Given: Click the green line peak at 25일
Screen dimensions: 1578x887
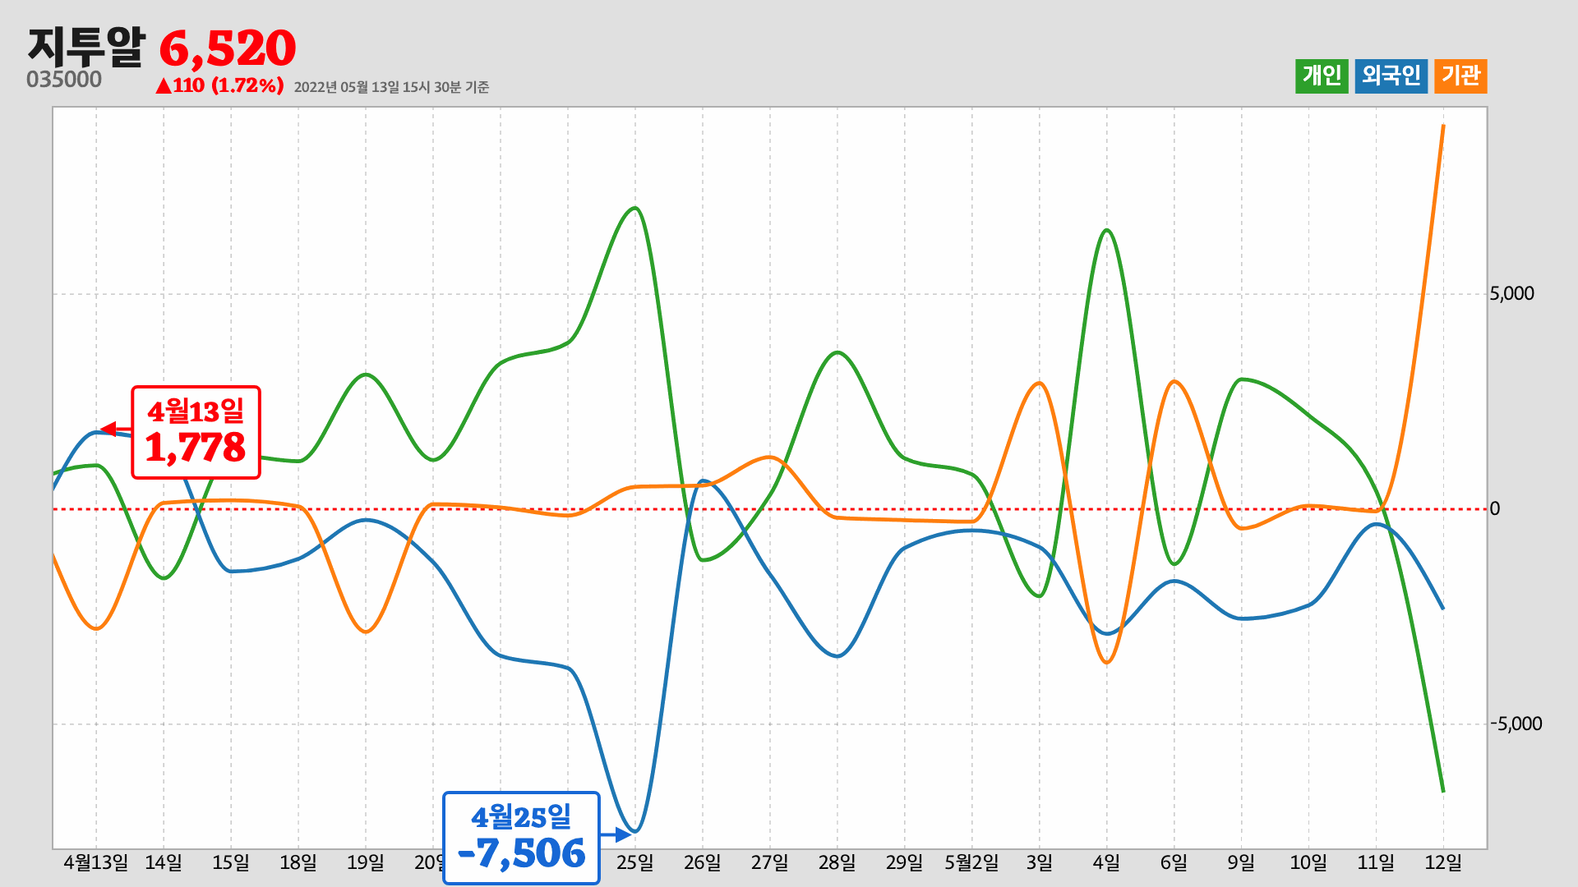Looking at the screenshot, I should point(635,208).
